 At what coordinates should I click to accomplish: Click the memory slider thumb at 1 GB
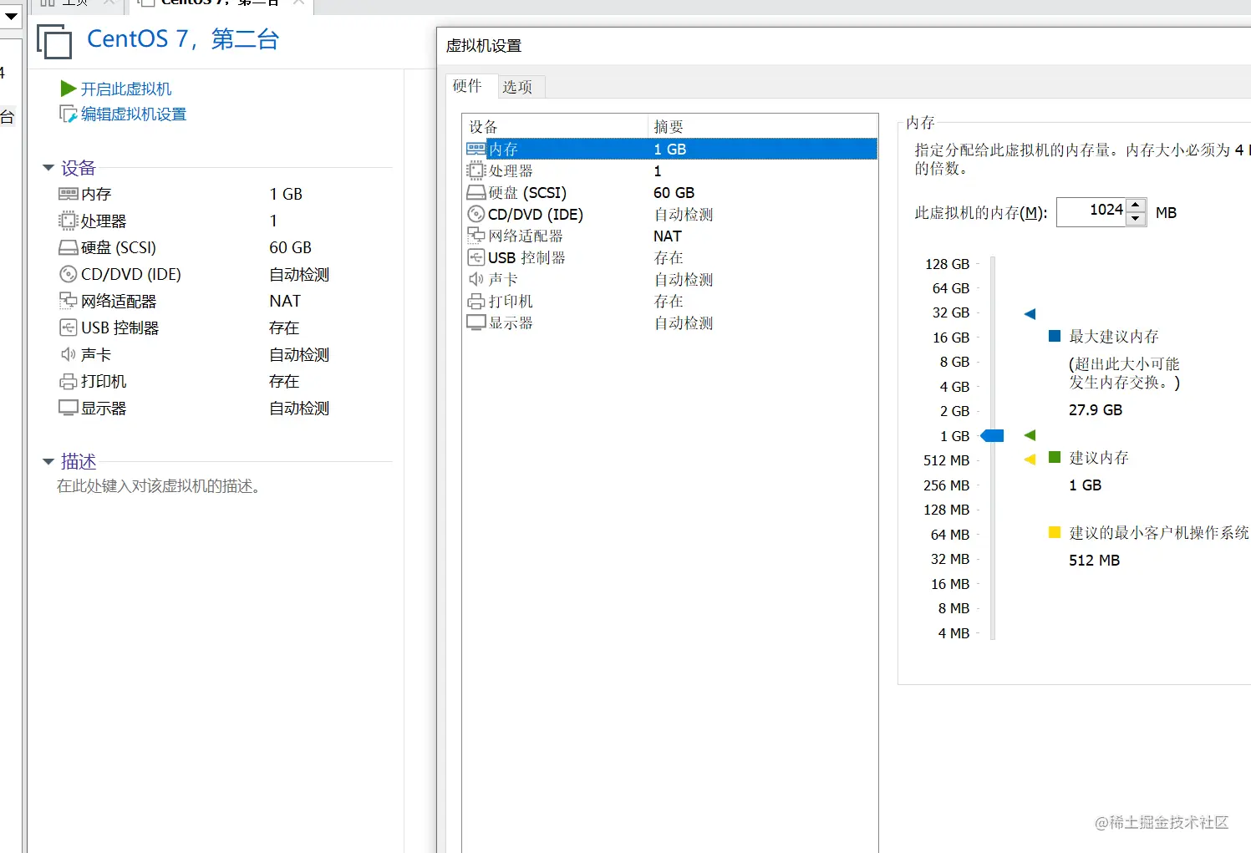(x=992, y=435)
